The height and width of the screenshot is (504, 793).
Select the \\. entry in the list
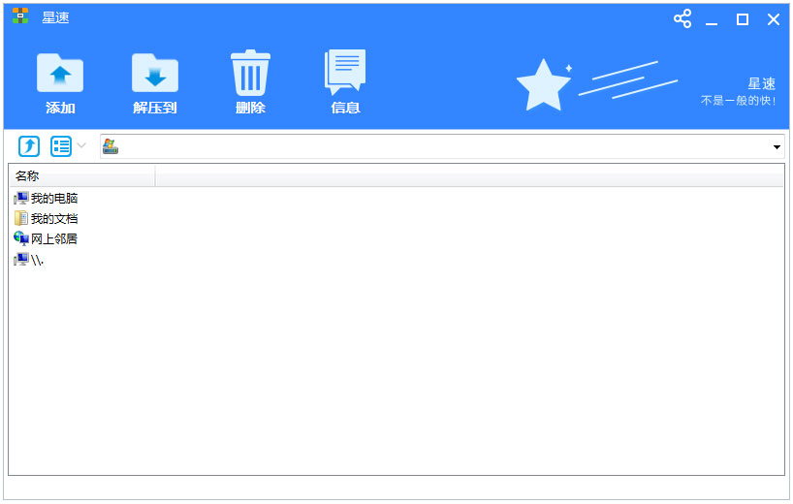pyautogui.click(x=37, y=260)
